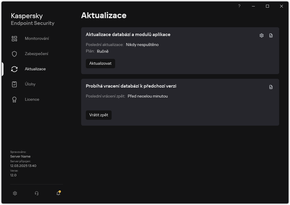Viewport: 290px width, 205px height.
Task: Select the Monitorování sidebar icon
Action: tap(14, 38)
